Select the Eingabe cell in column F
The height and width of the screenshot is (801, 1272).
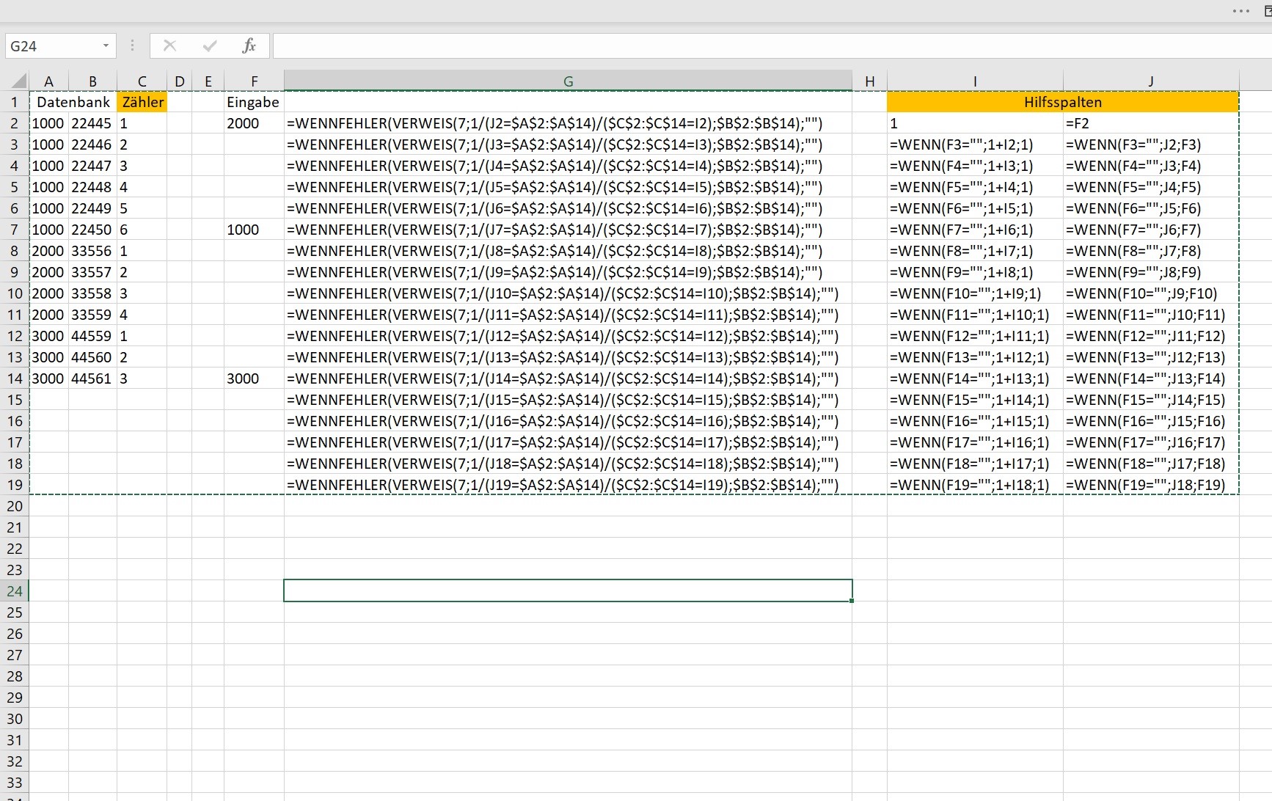click(253, 102)
